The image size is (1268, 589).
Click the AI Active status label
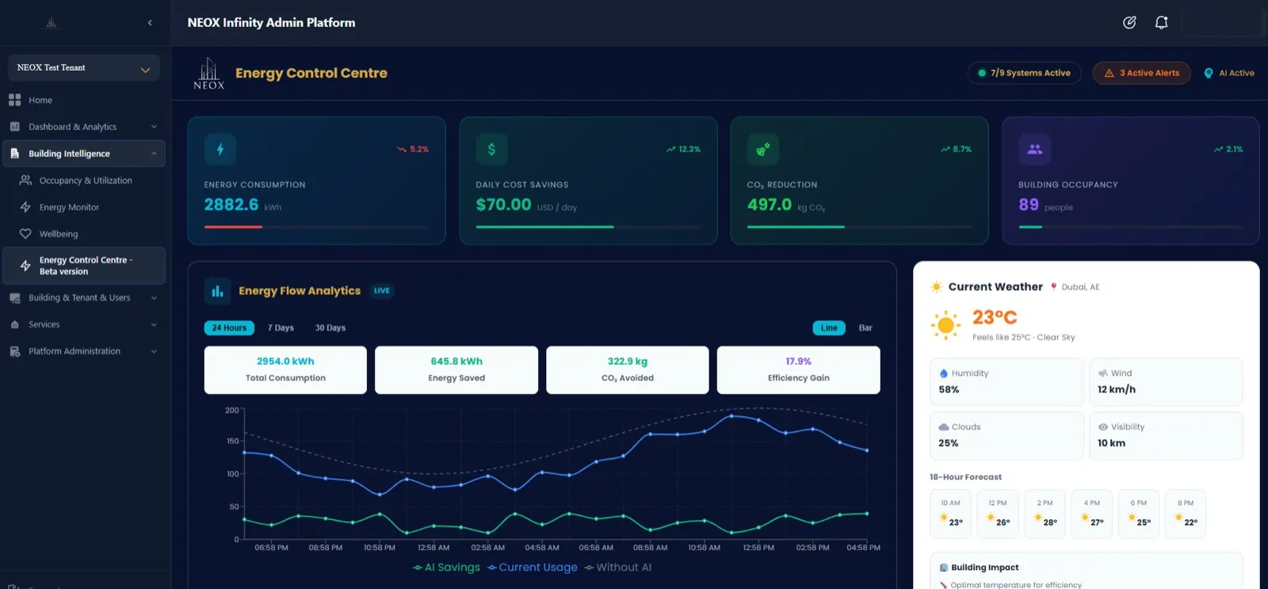pos(1236,73)
